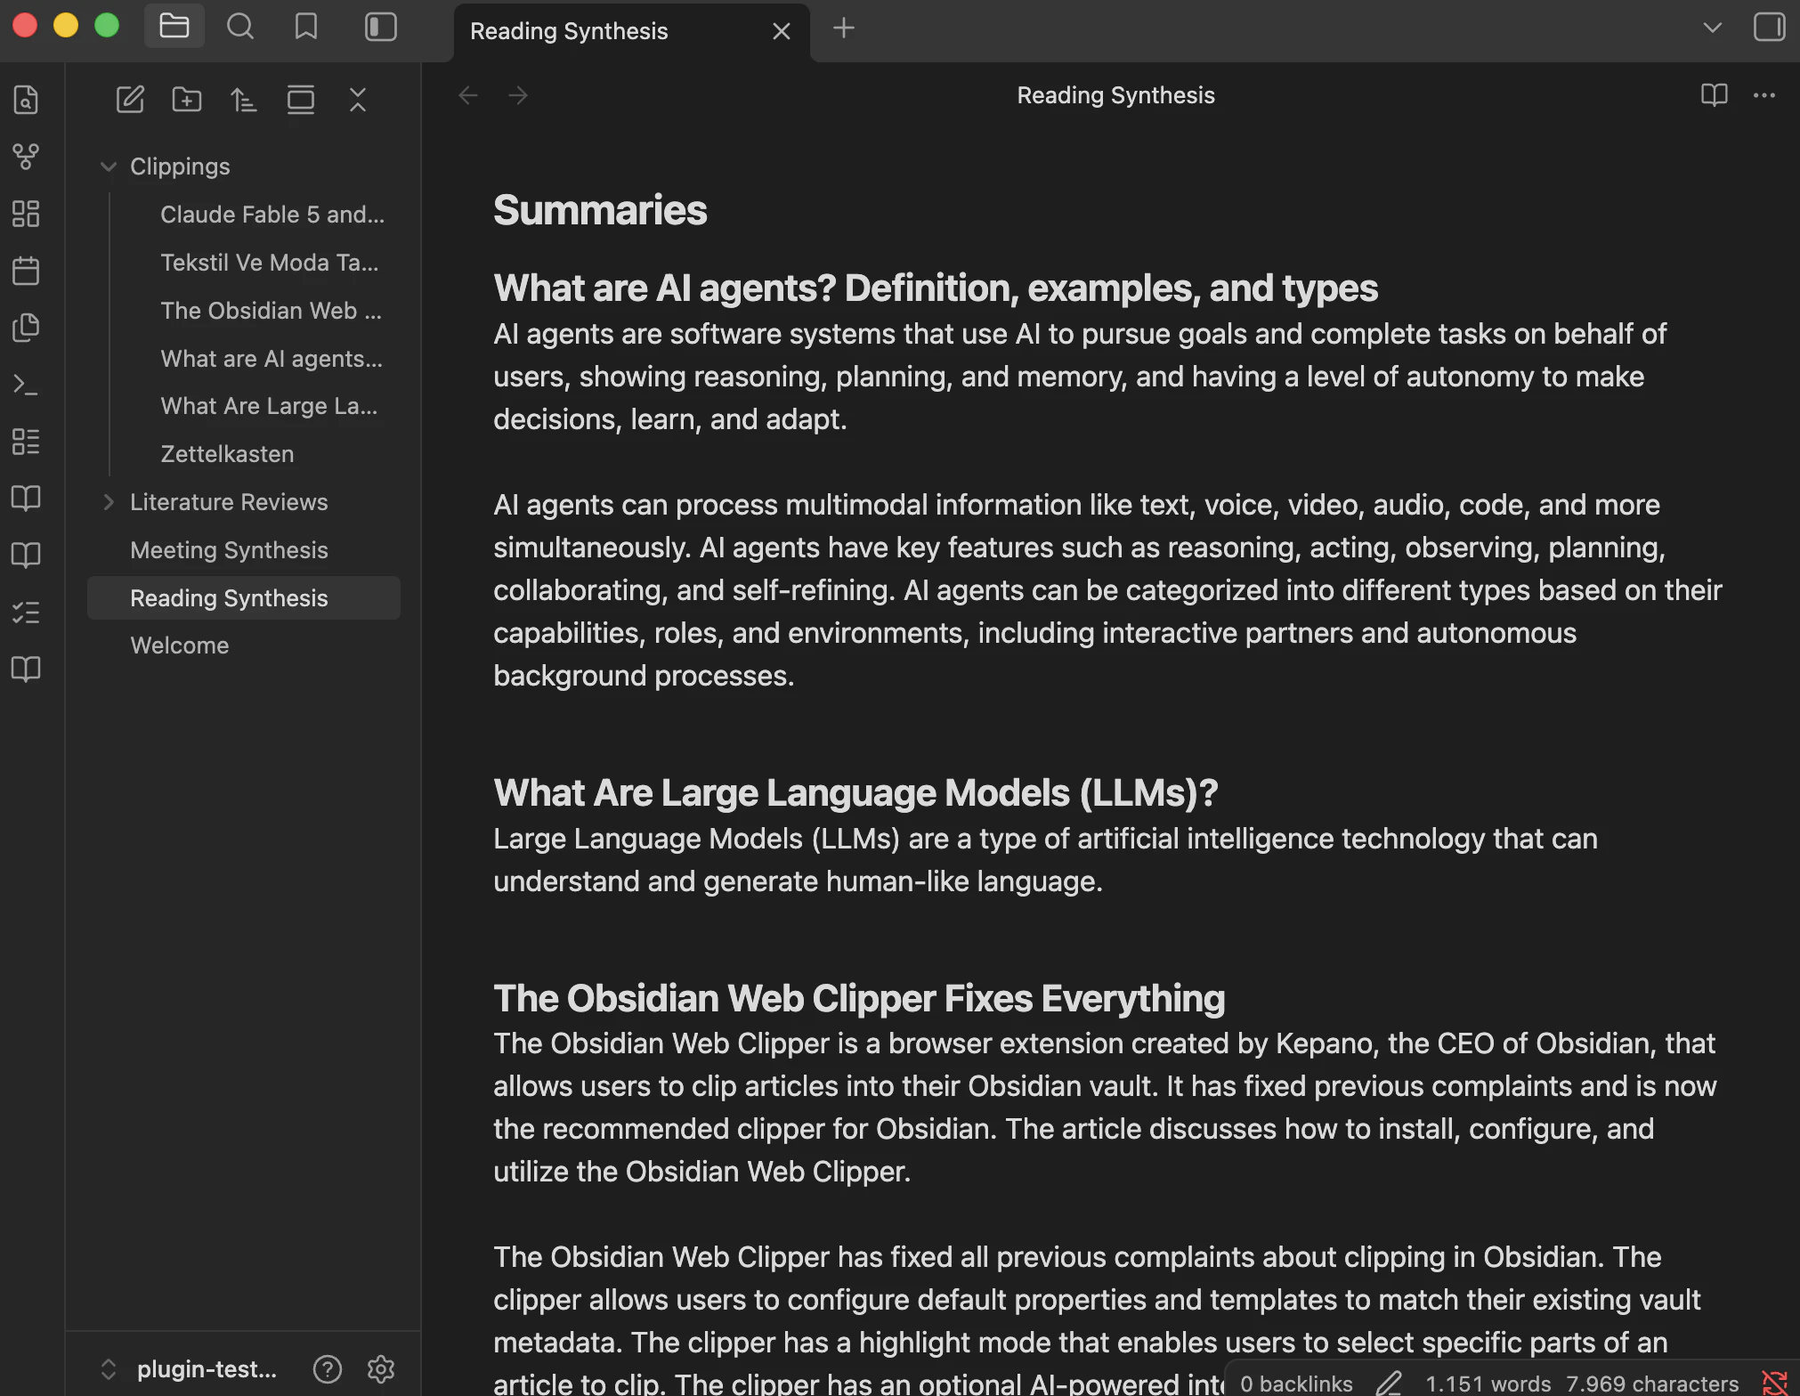
Task: Open the note's more options menu
Action: click(x=1764, y=95)
